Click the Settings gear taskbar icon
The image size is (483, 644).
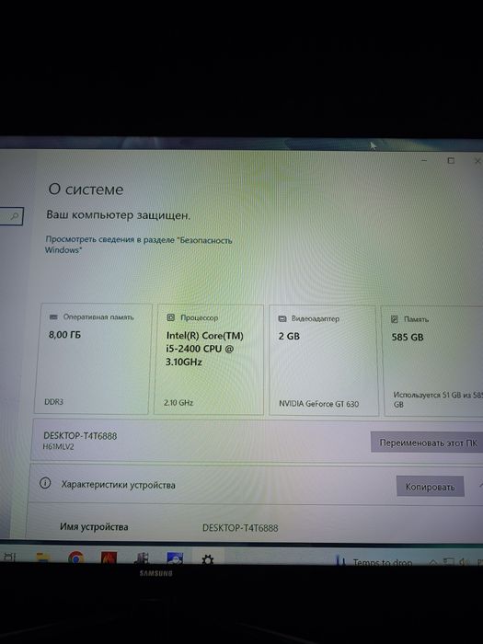(x=208, y=559)
